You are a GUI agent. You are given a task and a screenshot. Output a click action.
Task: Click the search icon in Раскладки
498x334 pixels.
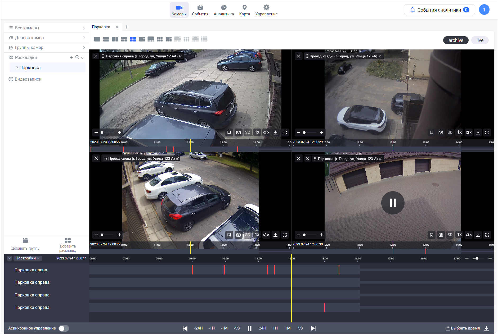(x=77, y=57)
